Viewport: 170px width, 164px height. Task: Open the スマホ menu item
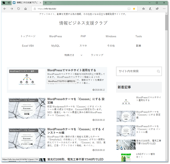pos(83,46)
